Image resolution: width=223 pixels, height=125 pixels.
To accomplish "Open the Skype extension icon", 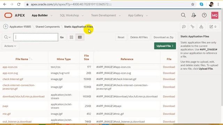I will click(x=201, y=4).
